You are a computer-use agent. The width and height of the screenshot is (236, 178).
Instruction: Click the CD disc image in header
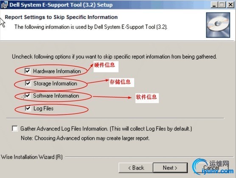pyautogui.click(x=218, y=25)
